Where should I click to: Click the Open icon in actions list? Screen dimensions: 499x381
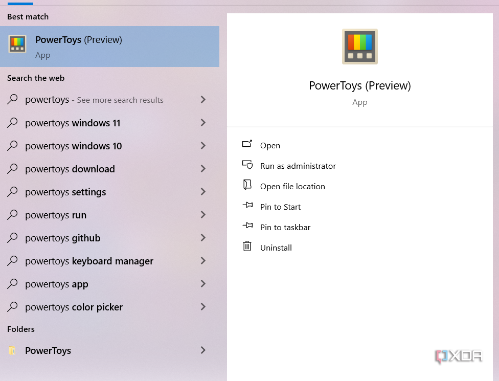click(x=247, y=144)
